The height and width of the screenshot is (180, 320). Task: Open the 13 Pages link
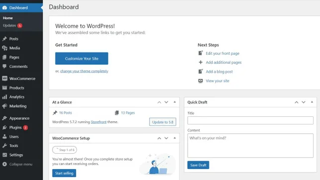(x=128, y=113)
